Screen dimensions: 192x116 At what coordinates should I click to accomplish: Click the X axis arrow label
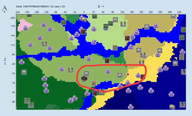point(101,6)
